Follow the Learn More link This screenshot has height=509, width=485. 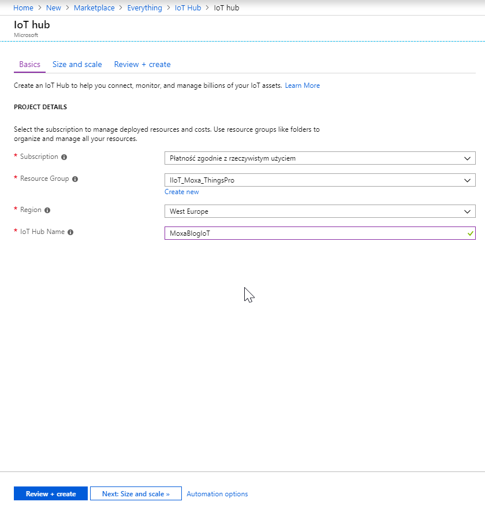coord(302,86)
